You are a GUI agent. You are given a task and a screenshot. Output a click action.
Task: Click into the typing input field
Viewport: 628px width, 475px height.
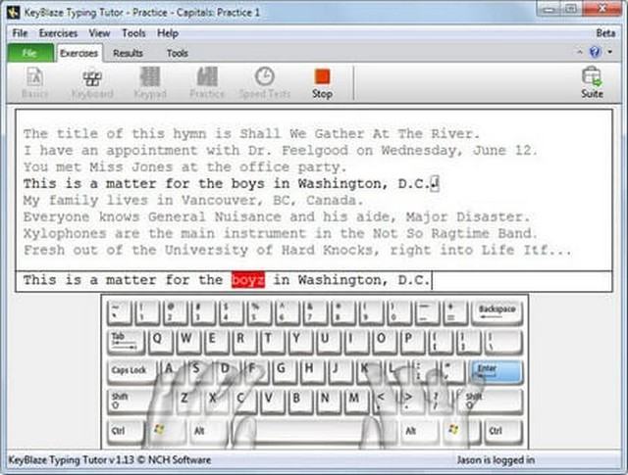coord(314,281)
